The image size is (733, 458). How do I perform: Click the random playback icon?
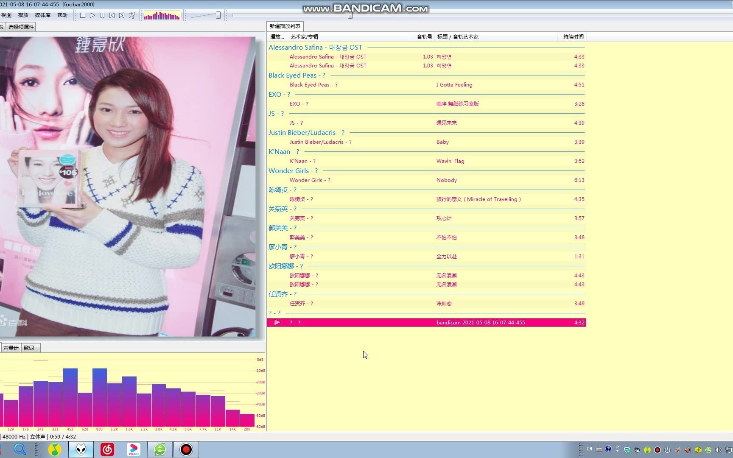pyautogui.click(x=131, y=15)
